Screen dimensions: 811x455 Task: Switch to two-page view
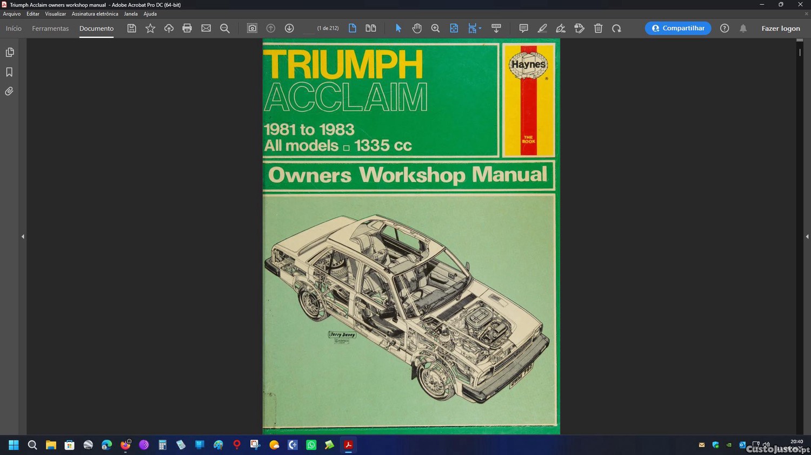(x=371, y=28)
